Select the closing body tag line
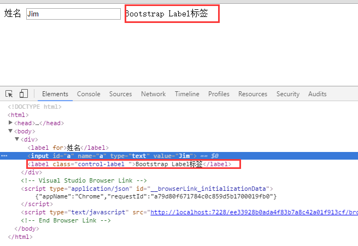 (26, 229)
